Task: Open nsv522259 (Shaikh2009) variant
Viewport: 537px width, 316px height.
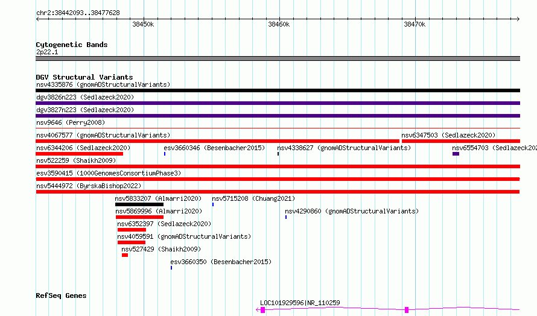Action: point(76,160)
